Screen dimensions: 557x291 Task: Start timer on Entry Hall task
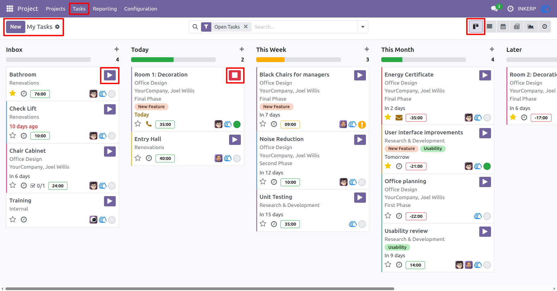[235, 140]
